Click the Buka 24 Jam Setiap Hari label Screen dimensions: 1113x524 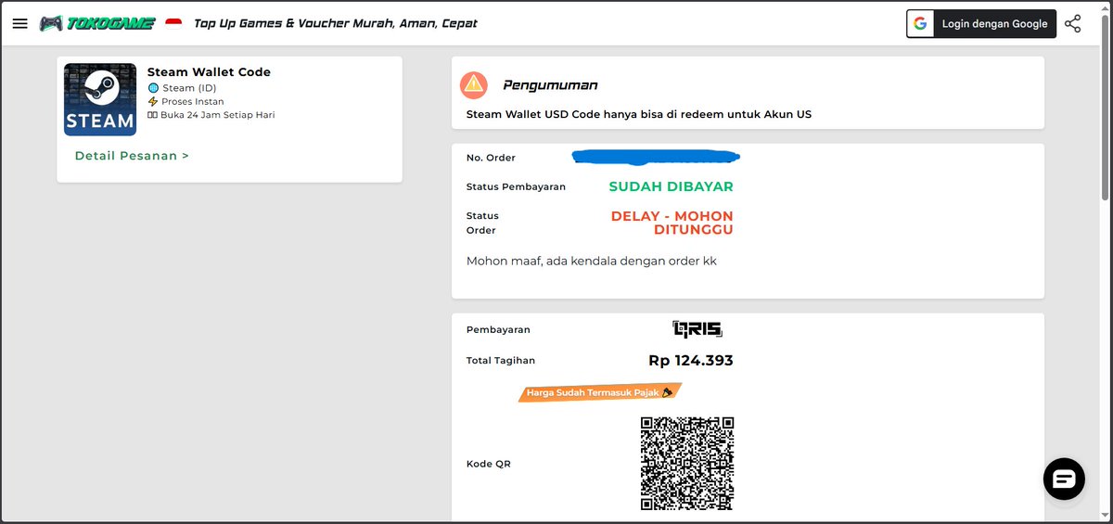coord(218,115)
